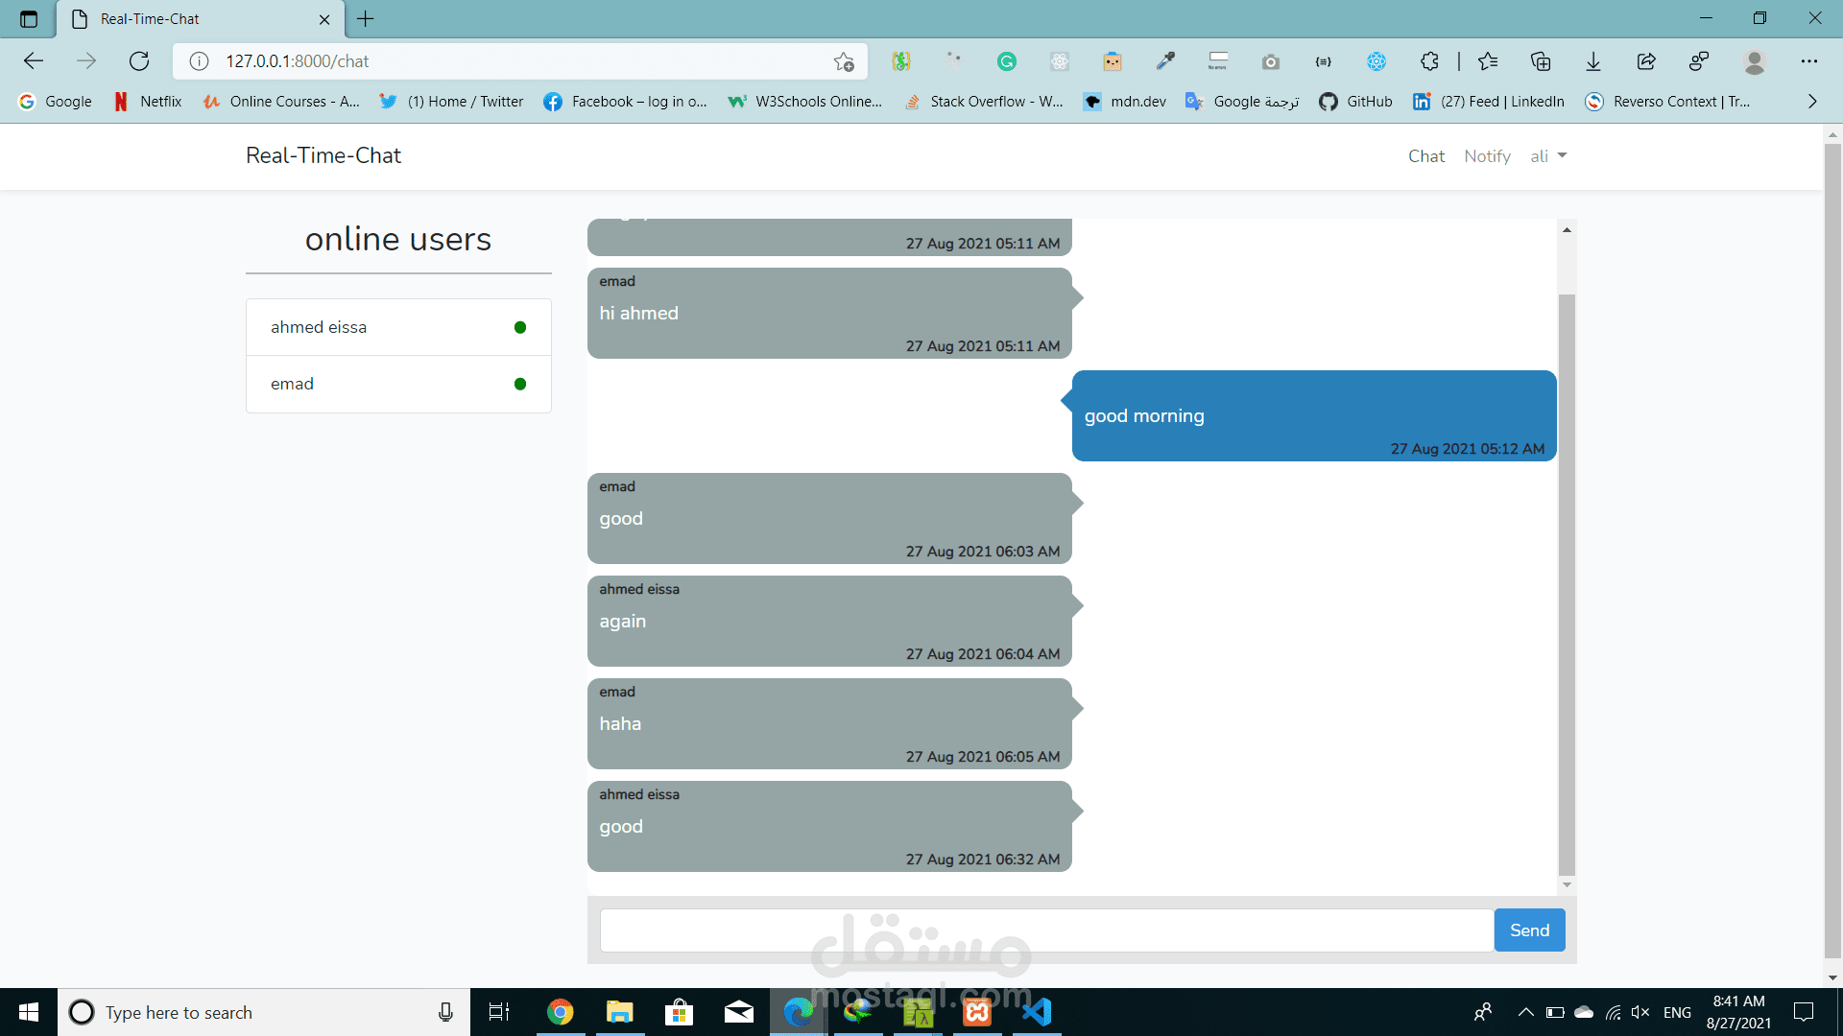The height and width of the screenshot is (1036, 1843).
Task: Switch to the Real-Time-Chat tab
Action: point(149,18)
